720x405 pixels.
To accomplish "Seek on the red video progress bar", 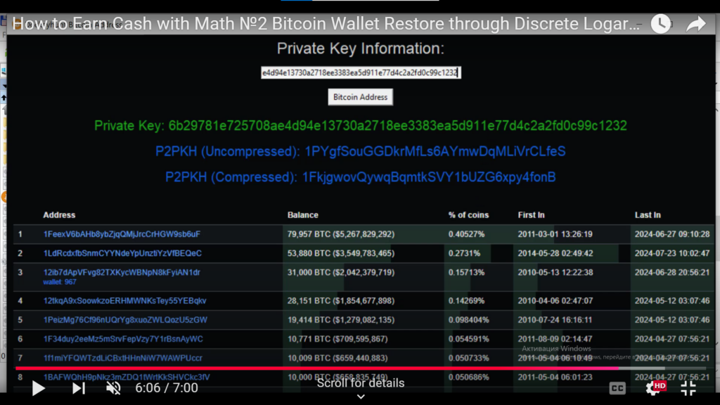I will (361, 368).
